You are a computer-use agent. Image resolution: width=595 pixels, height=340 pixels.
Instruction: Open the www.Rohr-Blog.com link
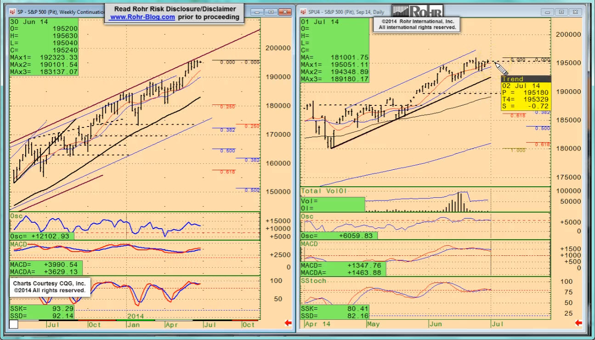click(x=142, y=17)
